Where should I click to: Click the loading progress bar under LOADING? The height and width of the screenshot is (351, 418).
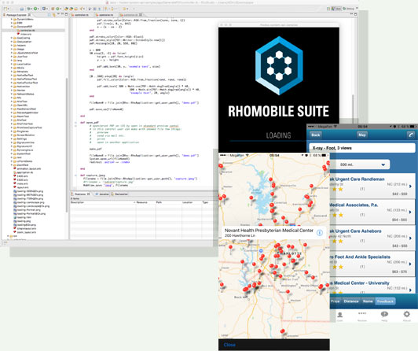(x=268, y=141)
